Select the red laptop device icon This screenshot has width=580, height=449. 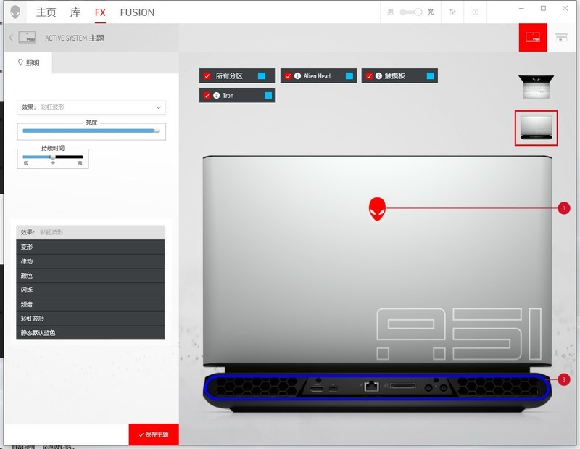point(533,38)
